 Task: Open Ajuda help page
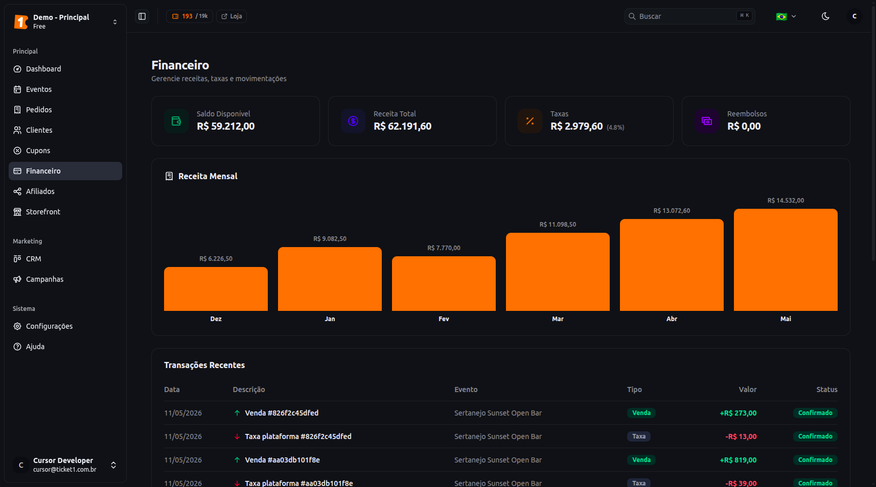(x=65, y=347)
